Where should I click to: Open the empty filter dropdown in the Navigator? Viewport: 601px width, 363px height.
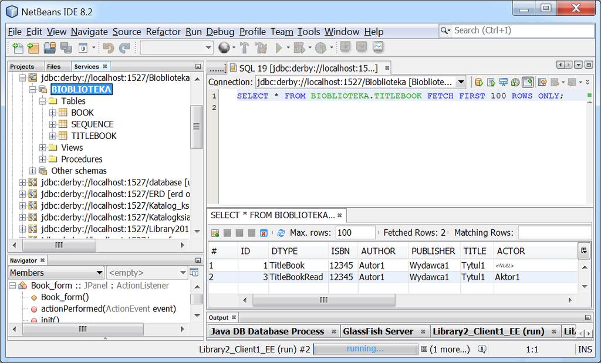[x=147, y=273]
